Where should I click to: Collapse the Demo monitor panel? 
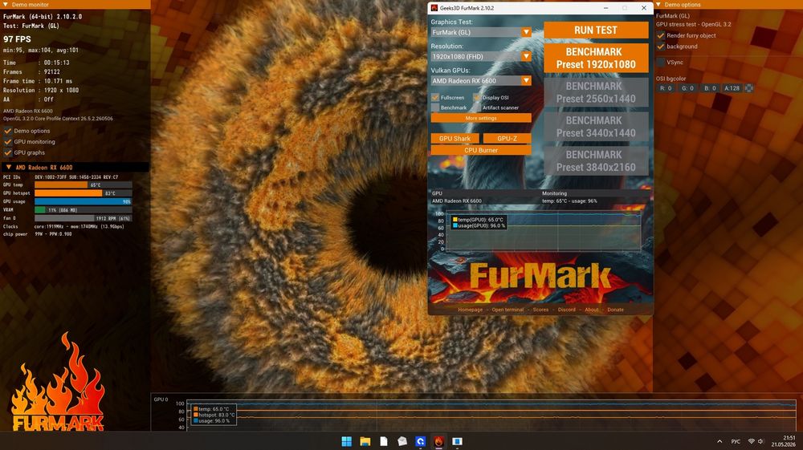6,4
